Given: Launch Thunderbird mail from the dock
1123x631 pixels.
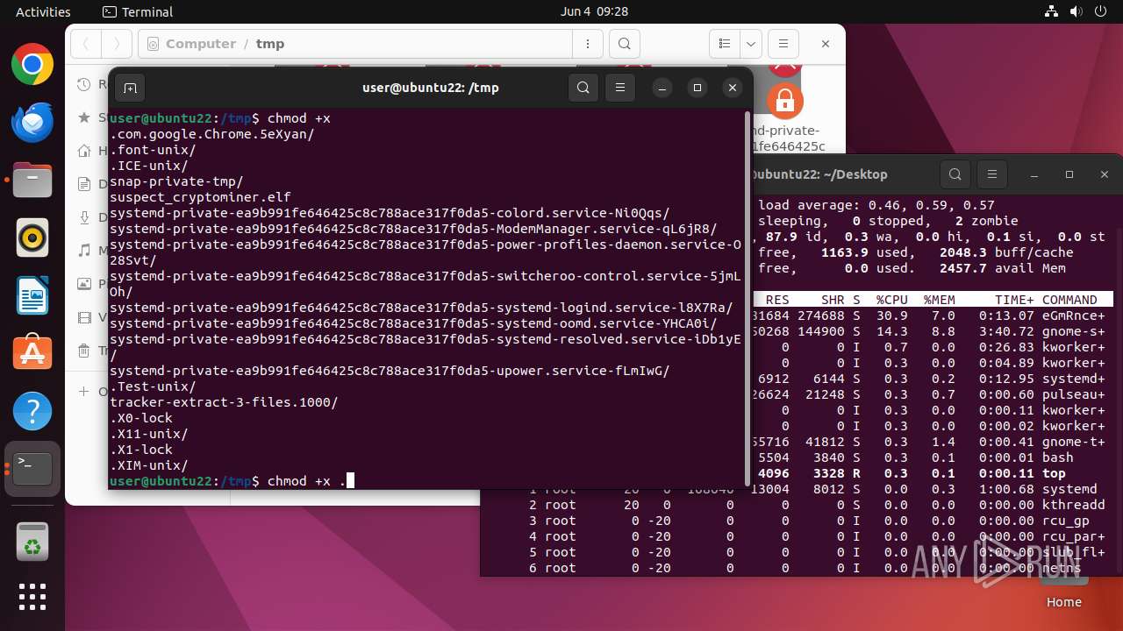Looking at the screenshot, I should (x=32, y=123).
